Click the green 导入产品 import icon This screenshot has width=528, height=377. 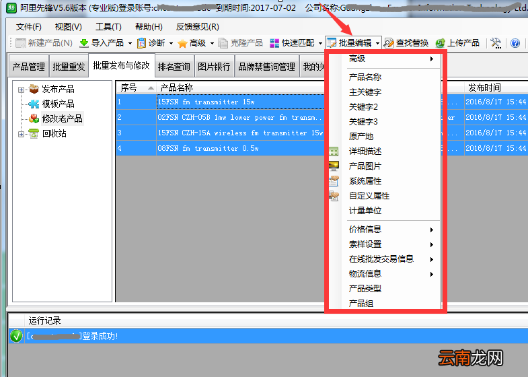coord(84,43)
